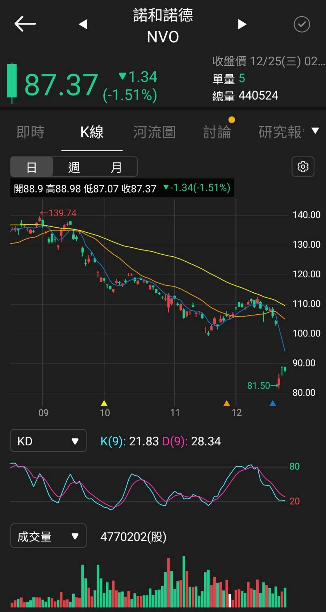The image size is (326, 612).
Task: Tap the 4770202(股) volume value
Action: 133,537
